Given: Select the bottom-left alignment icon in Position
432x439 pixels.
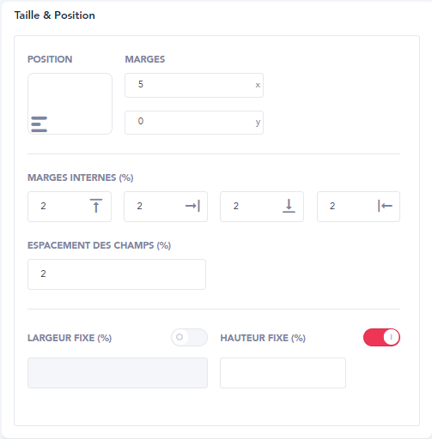Looking at the screenshot, I should [39, 124].
